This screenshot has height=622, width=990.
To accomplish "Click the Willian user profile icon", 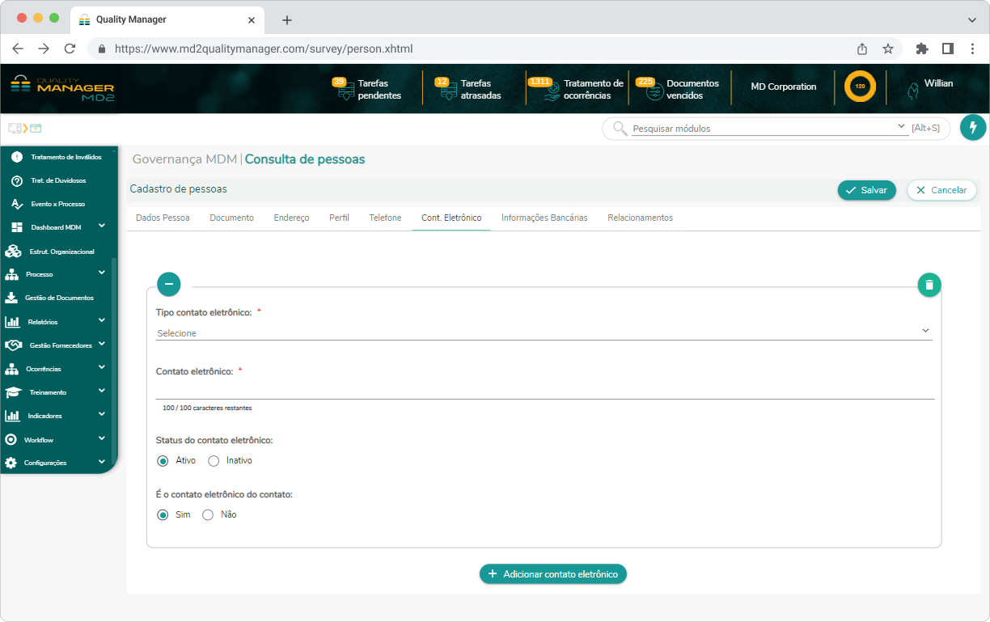I will (x=913, y=90).
